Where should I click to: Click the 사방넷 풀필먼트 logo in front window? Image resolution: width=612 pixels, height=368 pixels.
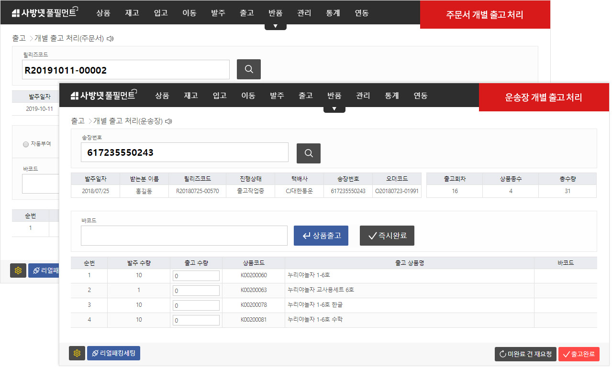click(104, 96)
